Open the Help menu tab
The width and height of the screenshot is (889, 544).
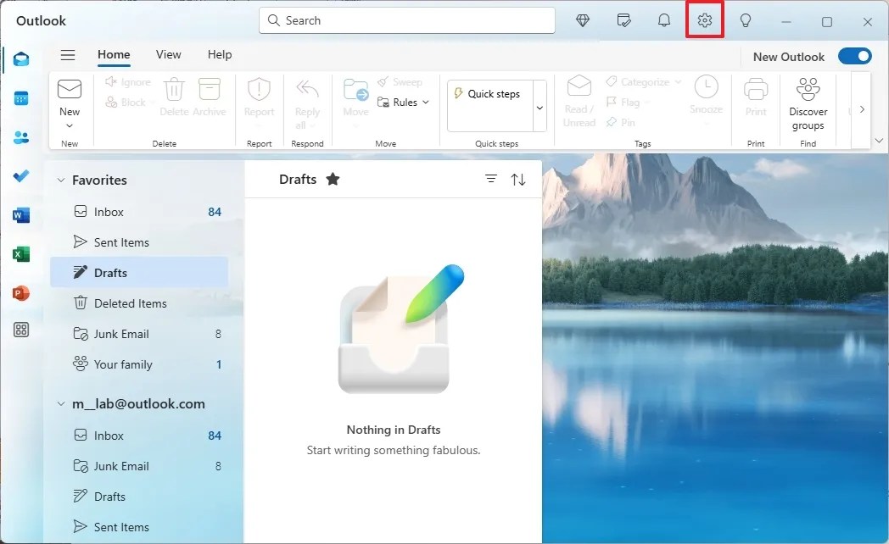(219, 54)
